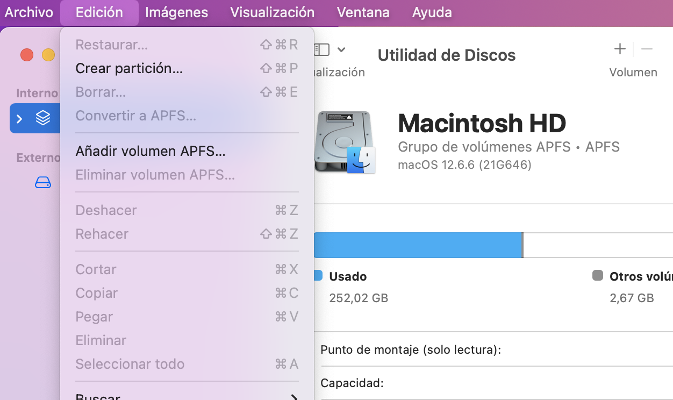This screenshot has height=400, width=673.
Task: Click the gray Otros volúmenes legend swatch
Action: pos(598,276)
